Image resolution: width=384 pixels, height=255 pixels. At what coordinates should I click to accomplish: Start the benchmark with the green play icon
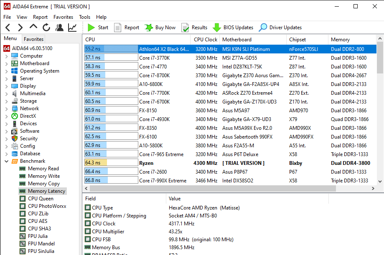click(x=92, y=28)
